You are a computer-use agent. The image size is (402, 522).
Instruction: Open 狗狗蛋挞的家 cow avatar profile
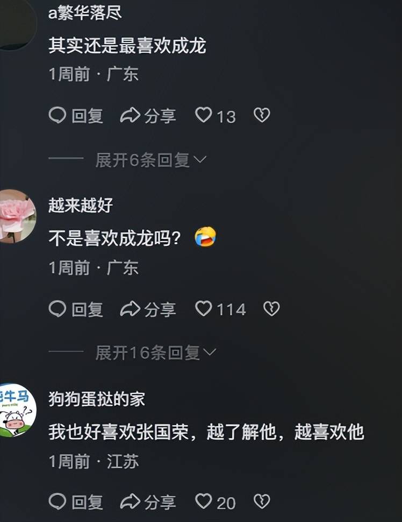point(17,410)
